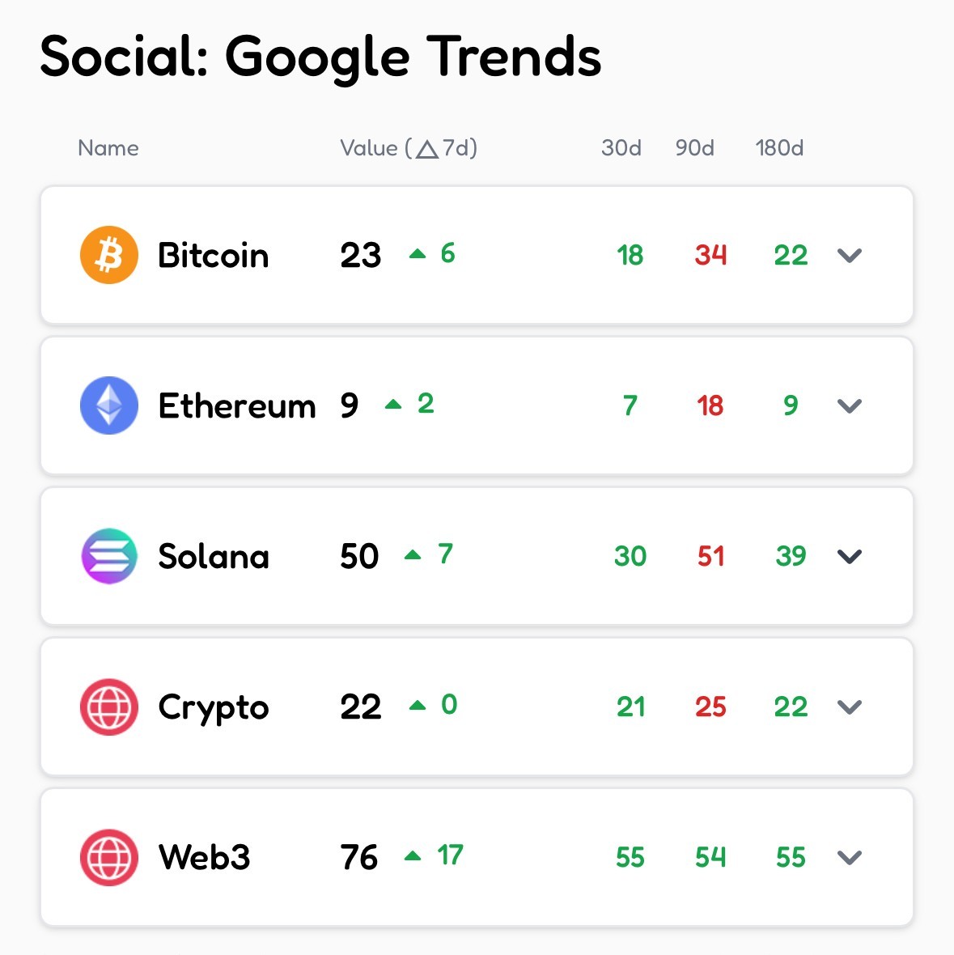Expand the Ethereum row details chevron
This screenshot has width=954, height=955.
850,406
